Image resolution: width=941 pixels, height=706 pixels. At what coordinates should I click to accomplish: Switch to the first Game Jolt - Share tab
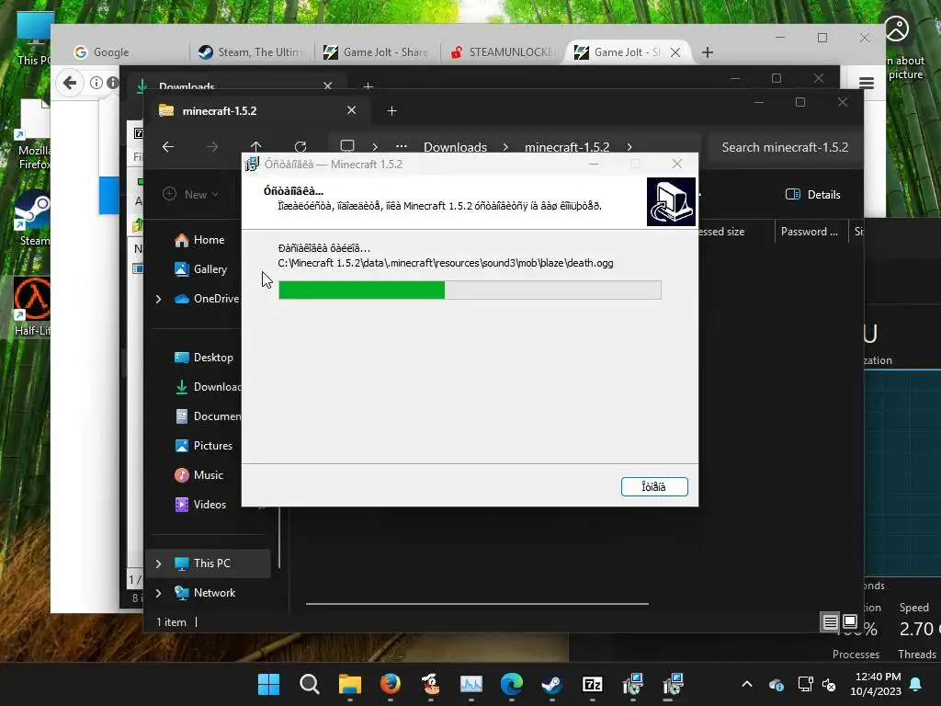click(x=376, y=52)
